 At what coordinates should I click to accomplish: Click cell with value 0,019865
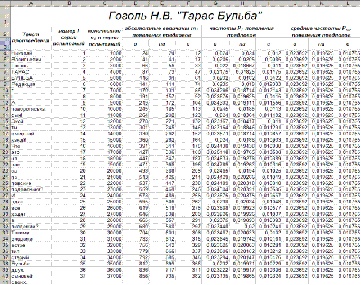[242, 276]
